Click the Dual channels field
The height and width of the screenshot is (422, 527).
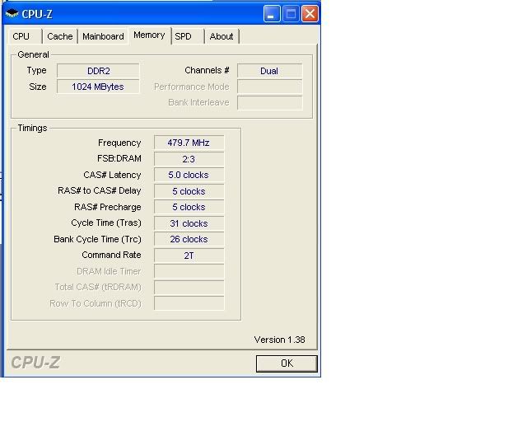pos(269,71)
